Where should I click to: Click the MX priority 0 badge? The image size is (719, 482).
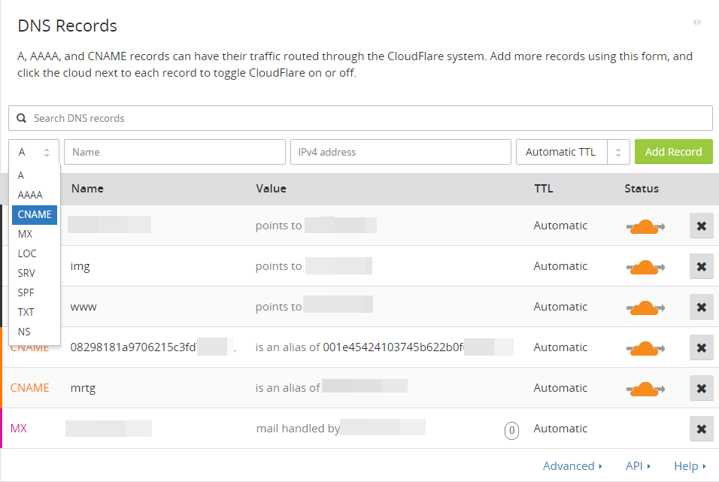511,430
